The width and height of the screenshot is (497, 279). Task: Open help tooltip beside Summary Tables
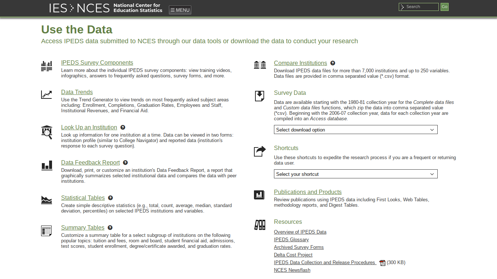pos(110,228)
